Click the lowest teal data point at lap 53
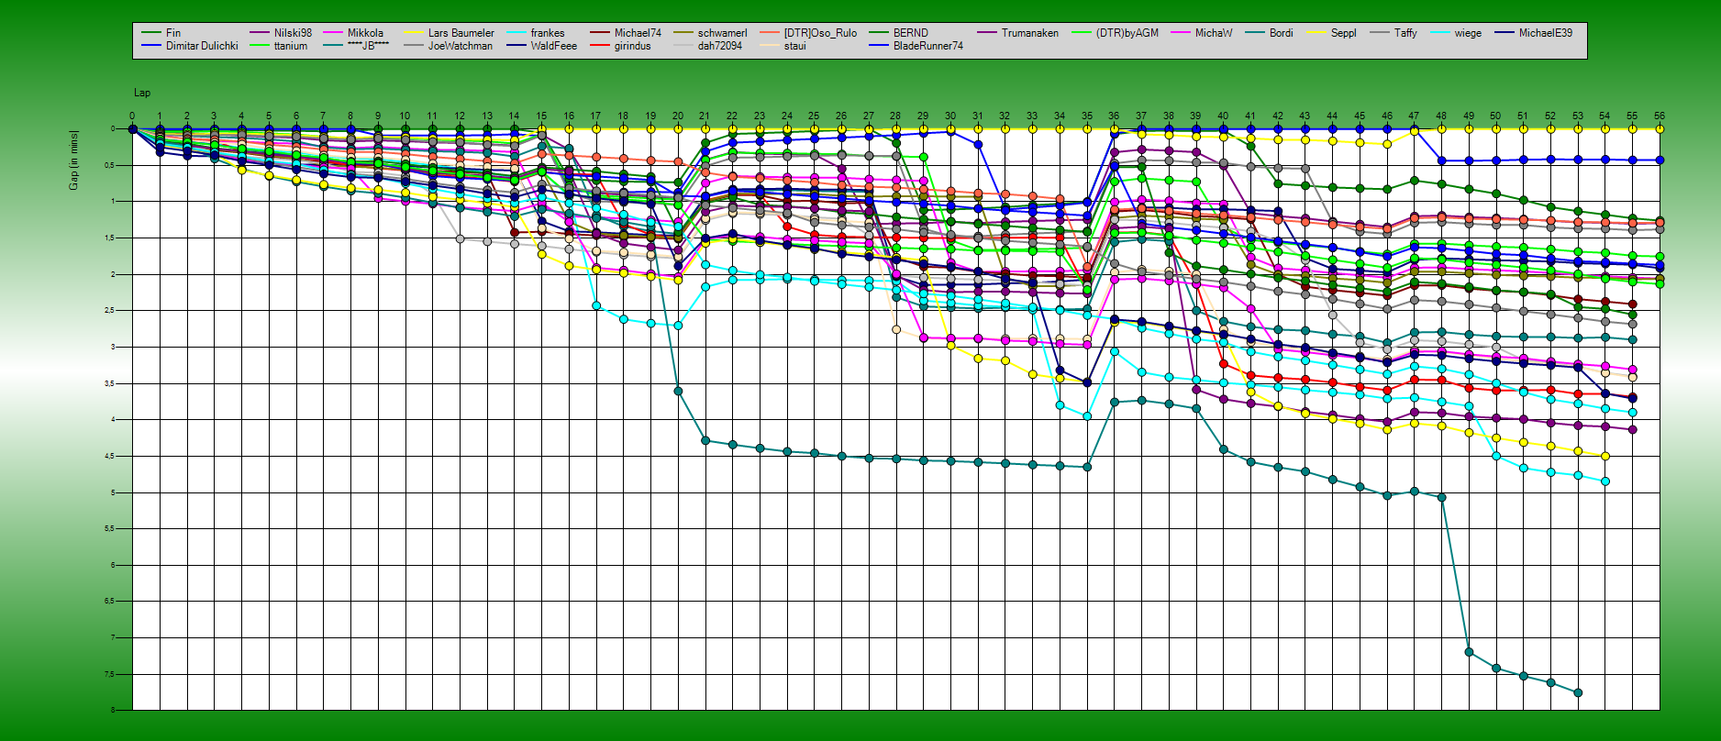Screen dimensions: 1721x741 pyautogui.click(x=1578, y=692)
